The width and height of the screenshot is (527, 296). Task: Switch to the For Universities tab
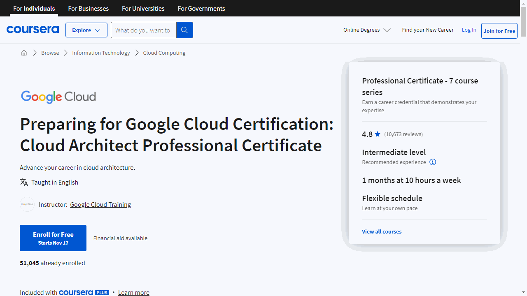(x=143, y=8)
